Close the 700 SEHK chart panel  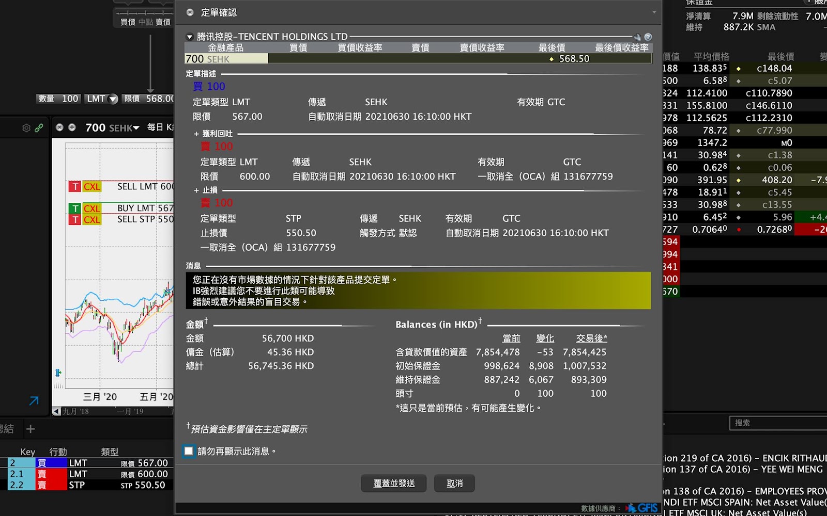click(59, 127)
